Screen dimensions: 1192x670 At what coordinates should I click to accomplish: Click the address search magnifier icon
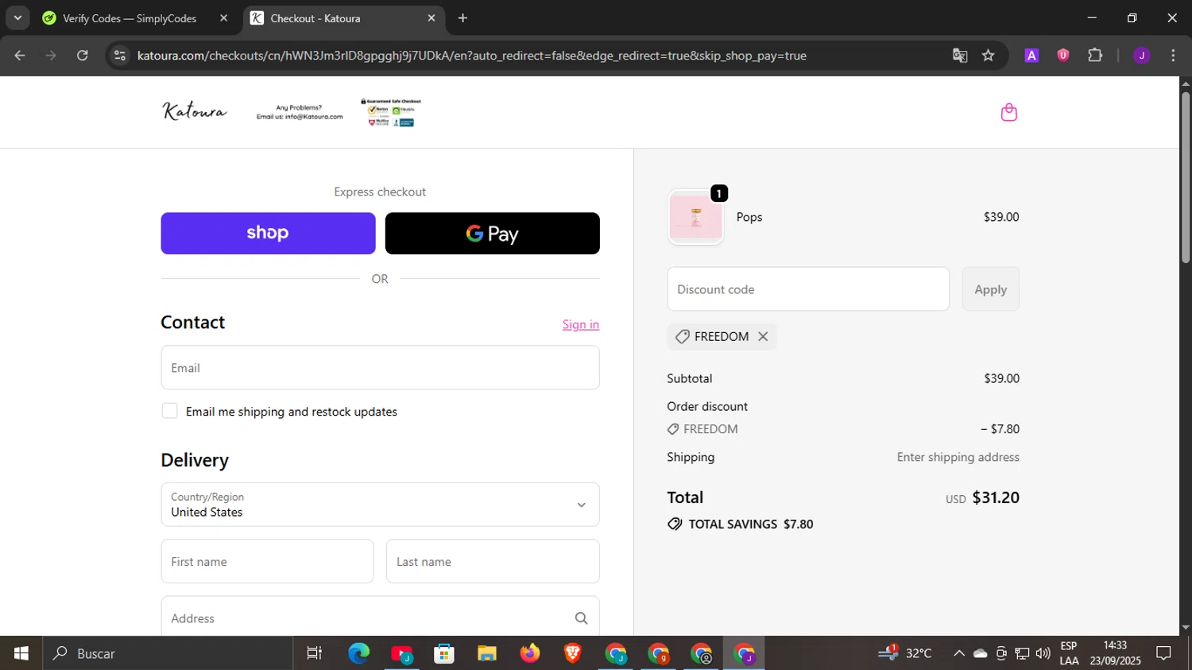click(x=581, y=618)
